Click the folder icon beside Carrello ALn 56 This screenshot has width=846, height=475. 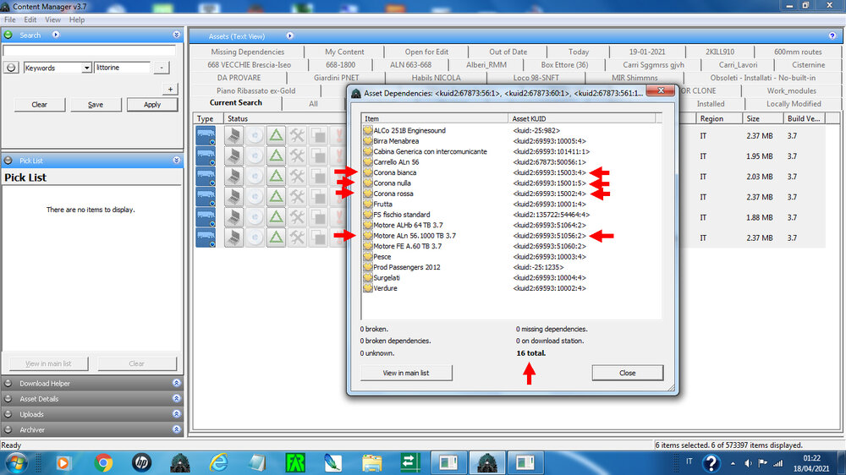click(x=367, y=162)
